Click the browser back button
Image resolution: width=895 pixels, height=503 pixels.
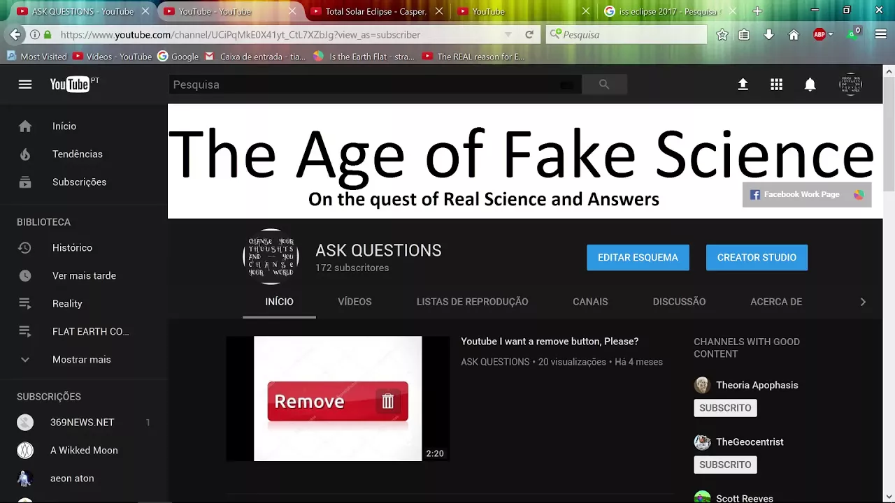(15, 34)
